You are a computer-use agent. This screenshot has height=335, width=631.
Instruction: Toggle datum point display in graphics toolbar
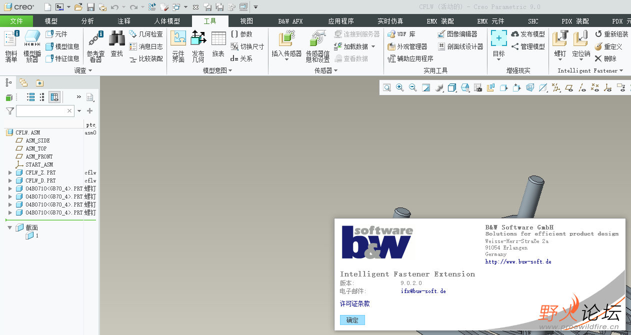(595, 88)
